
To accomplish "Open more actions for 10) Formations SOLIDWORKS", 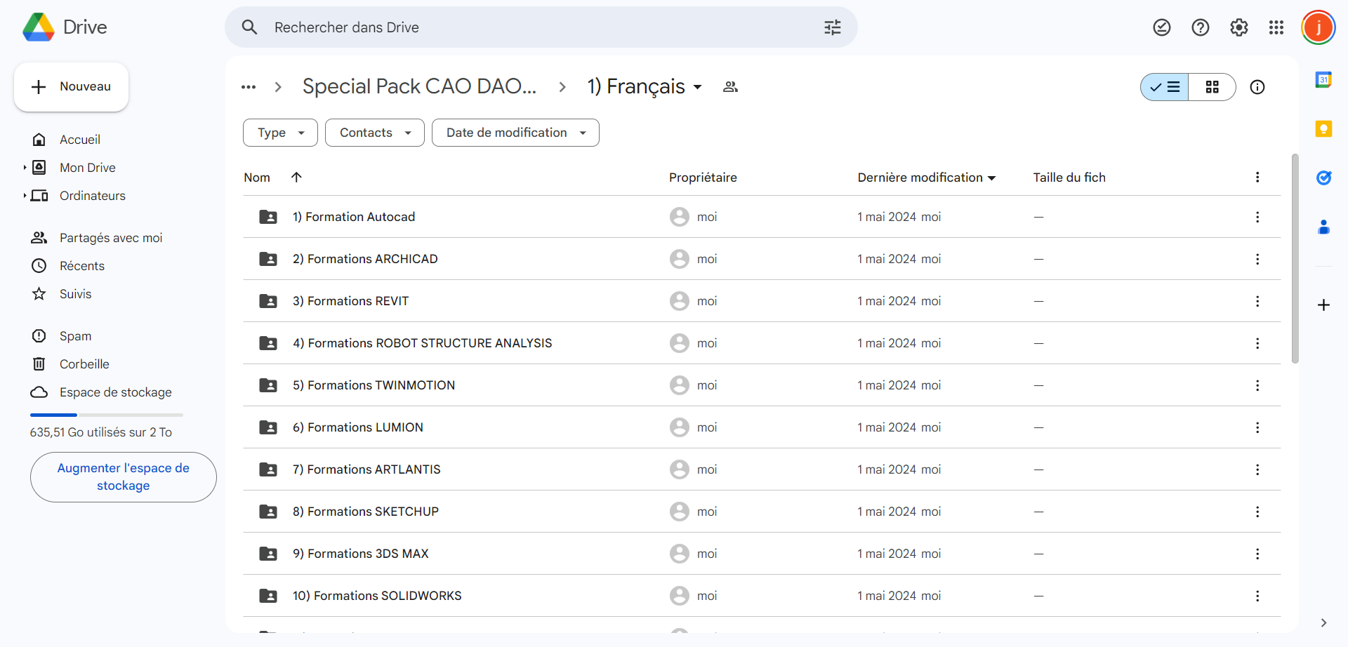I will pyautogui.click(x=1257, y=596).
